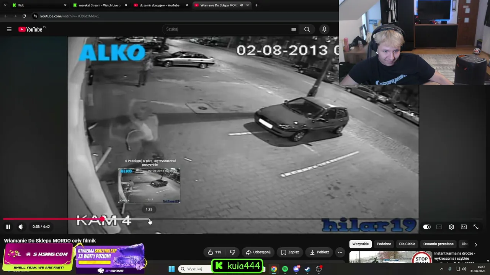The width and height of the screenshot is (490, 275).
Task: Click the seek preview thumbnail at 1:25
Action: (x=149, y=186)
